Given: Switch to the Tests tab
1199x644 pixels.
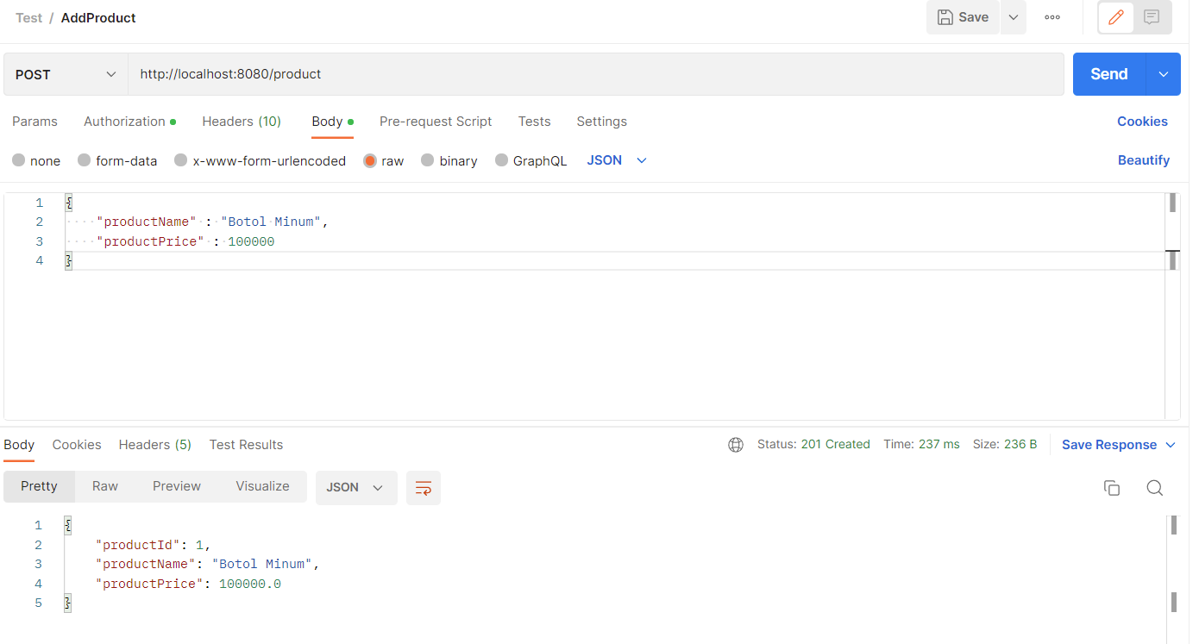Looking at the screenshot, I should click(x=534, y=122).
